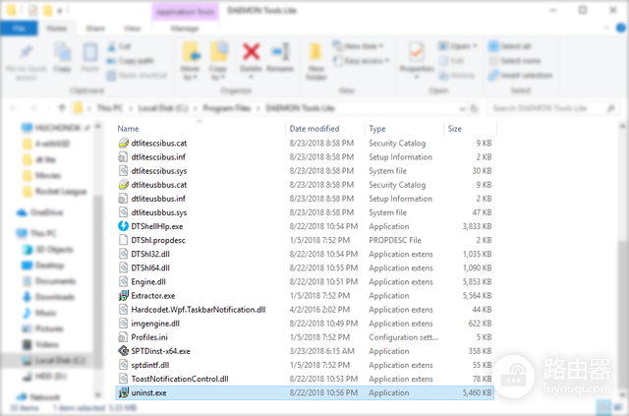Click the Rename ribbon icon
Screen dimensions: 629x416
click(280, 52)
